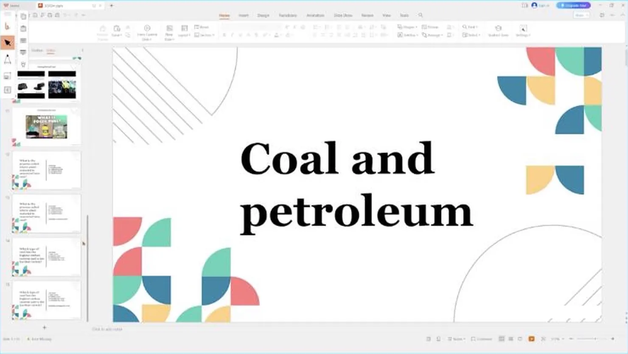Add new slide with plus below thumbnails
Viewport: 628px width, 354px height.
[44, 327]
